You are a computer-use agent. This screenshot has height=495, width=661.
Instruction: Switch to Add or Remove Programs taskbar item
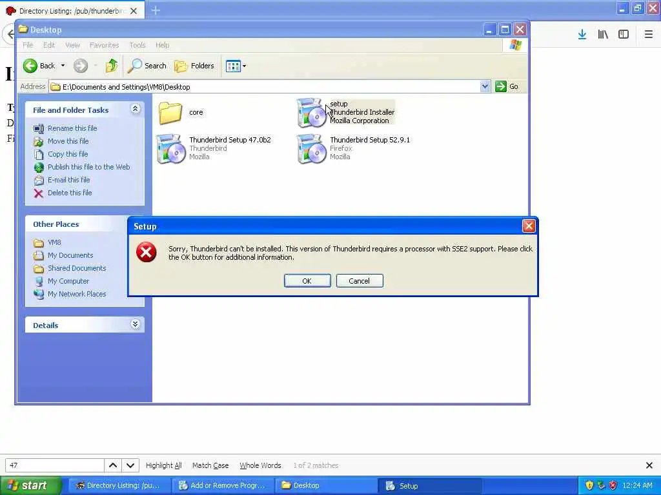pos(223,485)
